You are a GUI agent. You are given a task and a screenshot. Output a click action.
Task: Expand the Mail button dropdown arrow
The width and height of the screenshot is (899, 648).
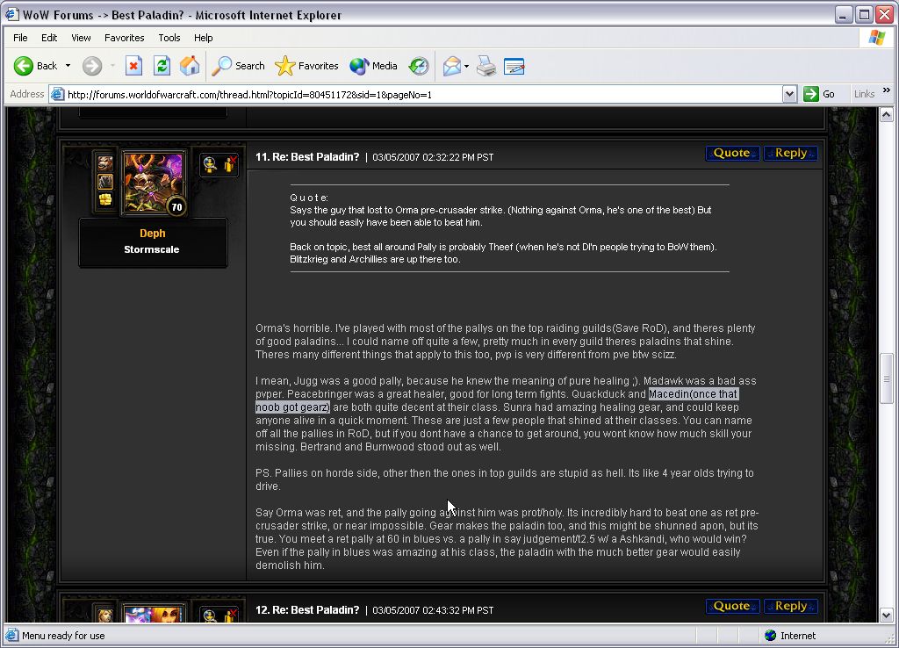[x=467, y=66]
